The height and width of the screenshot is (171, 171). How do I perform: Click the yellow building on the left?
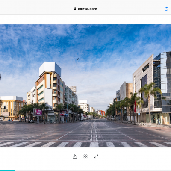(x=12, y=108)
